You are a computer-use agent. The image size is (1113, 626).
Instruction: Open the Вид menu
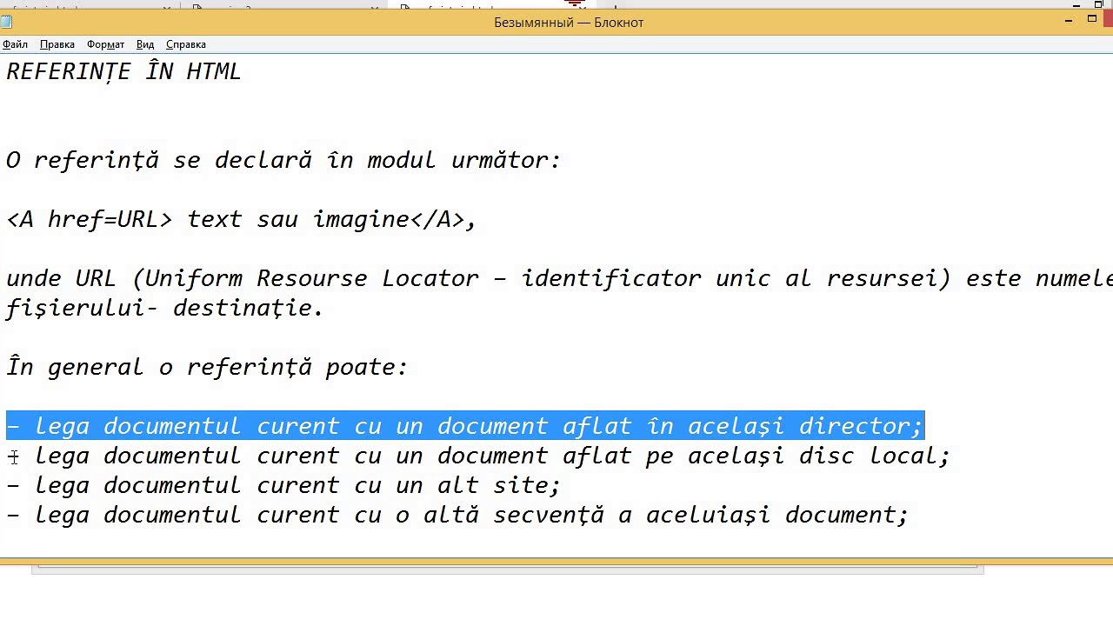tap(145, 44)
